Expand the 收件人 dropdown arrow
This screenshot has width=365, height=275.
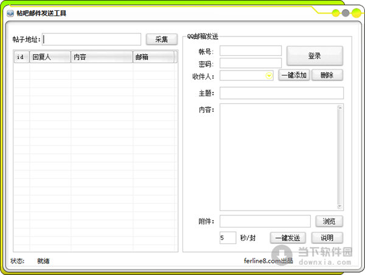tap(269, 75)
